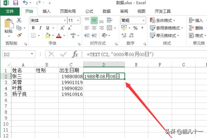207x138 pixels.
Task: Apply red font color
Action: pos(59,36)
